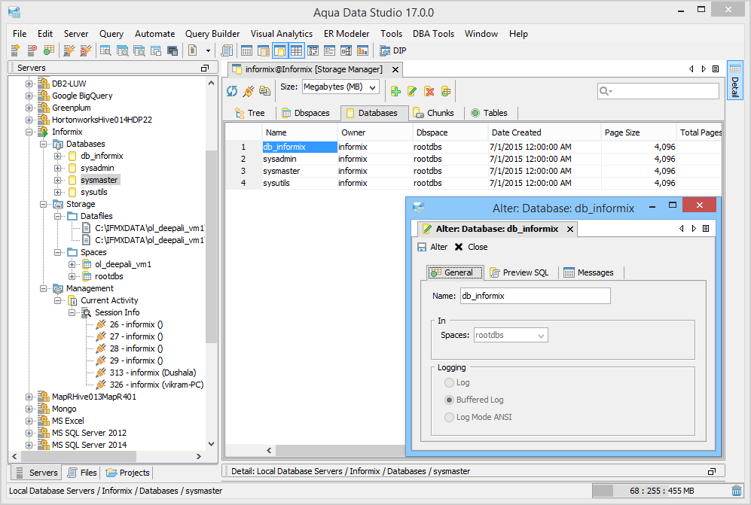Refresh the Storage Manager view
This screenshot has height=505, width=751.
coord(232,91)
